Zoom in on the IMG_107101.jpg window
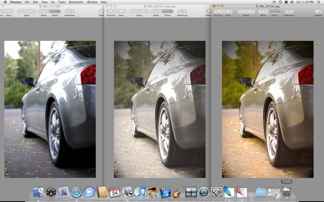This screenshot has width=324, height=202. [251, 11]
